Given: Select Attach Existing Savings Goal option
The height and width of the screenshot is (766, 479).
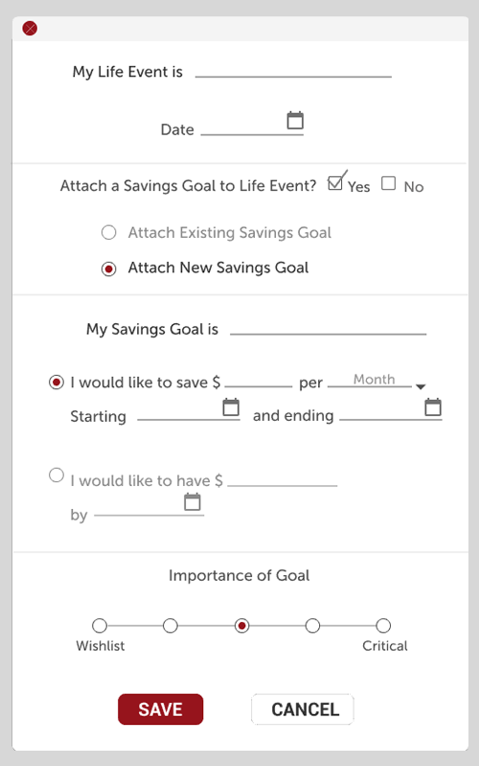Looking at the screenshot, I should coord(109,232).
